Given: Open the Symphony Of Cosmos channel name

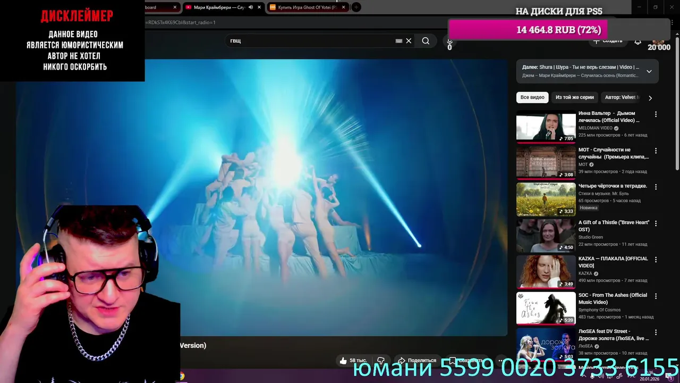Looking at the screenshot, I should pos(599,310).
